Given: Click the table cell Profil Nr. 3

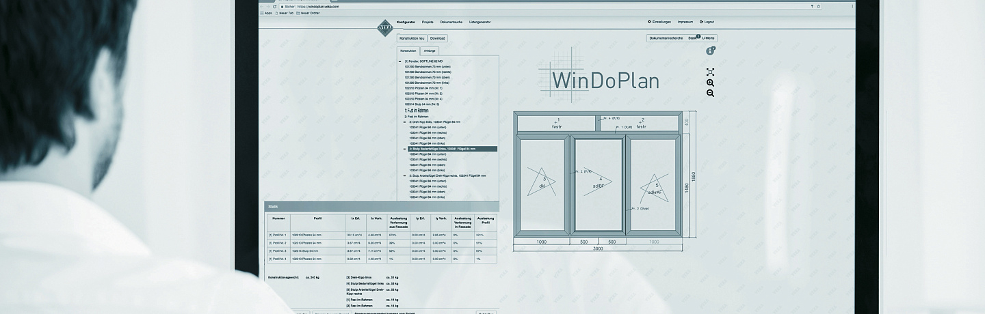Looking at the screenshot, I should pos(278,251).
